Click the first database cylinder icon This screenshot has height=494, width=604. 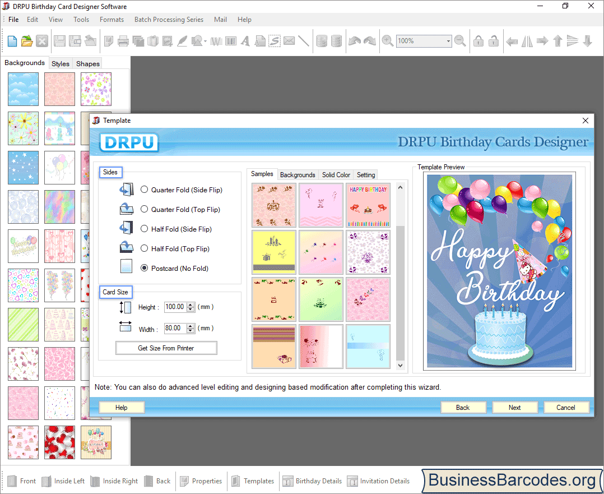coord(322,41)
